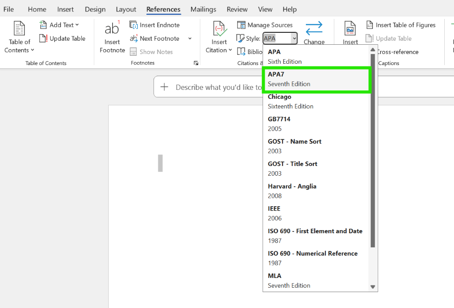Open Manage Sources
This screenshot has width=454, height=308.
click(x=265, y=25)
